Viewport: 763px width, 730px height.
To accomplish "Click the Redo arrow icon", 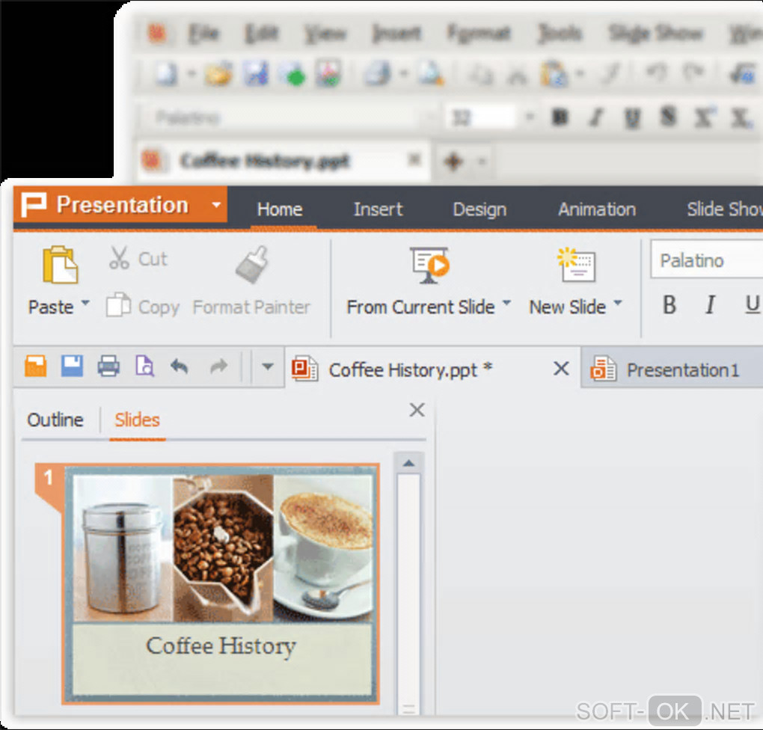I will pyautogui.click(x=218, y=366).
